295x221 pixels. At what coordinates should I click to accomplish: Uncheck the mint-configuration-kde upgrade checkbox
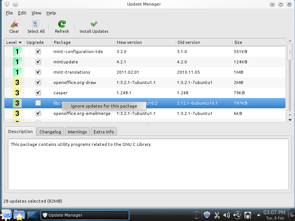[38, 51]
